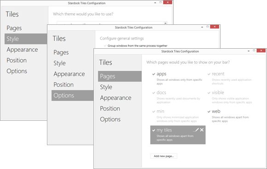Screen dimensions: 267x169
Task: Toggle the 'min' page checkmark
Action: (x=154, y=112)
